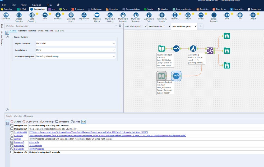Open the XML View tab
Image resolution: width=264 pixels, height=167 pixels.
[59, 31]
